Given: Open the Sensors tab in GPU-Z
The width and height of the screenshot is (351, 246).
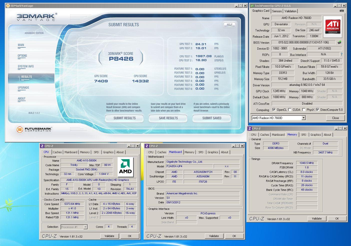Looking at the screenshot, I should point(277,11).
